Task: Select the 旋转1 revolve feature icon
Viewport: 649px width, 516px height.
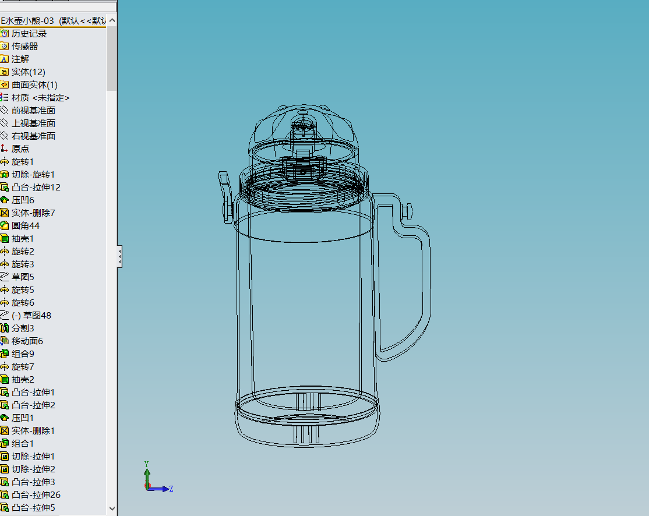Action: click(x=5, y=162)
